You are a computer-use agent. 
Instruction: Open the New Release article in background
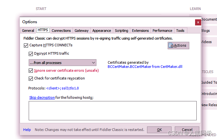click(209, 105)
